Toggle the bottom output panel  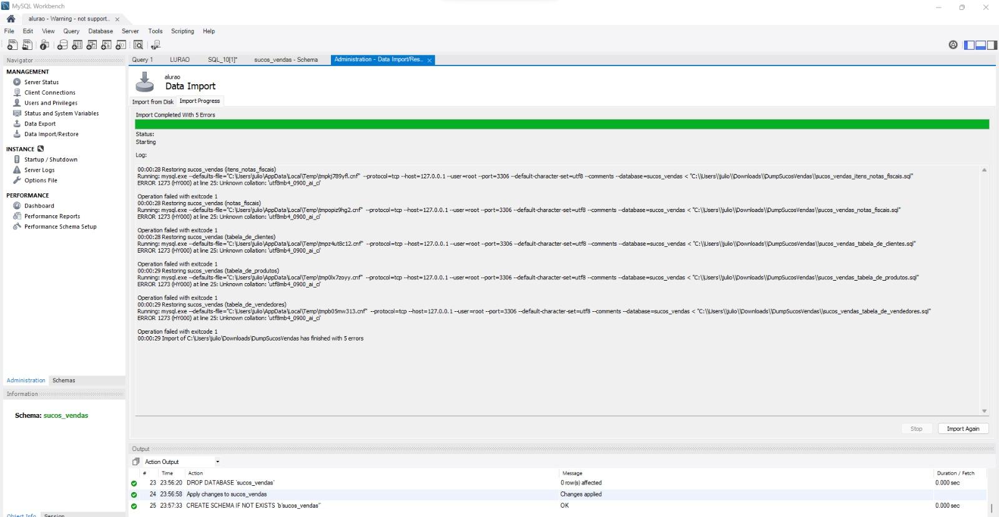click(x=980, y=45)
